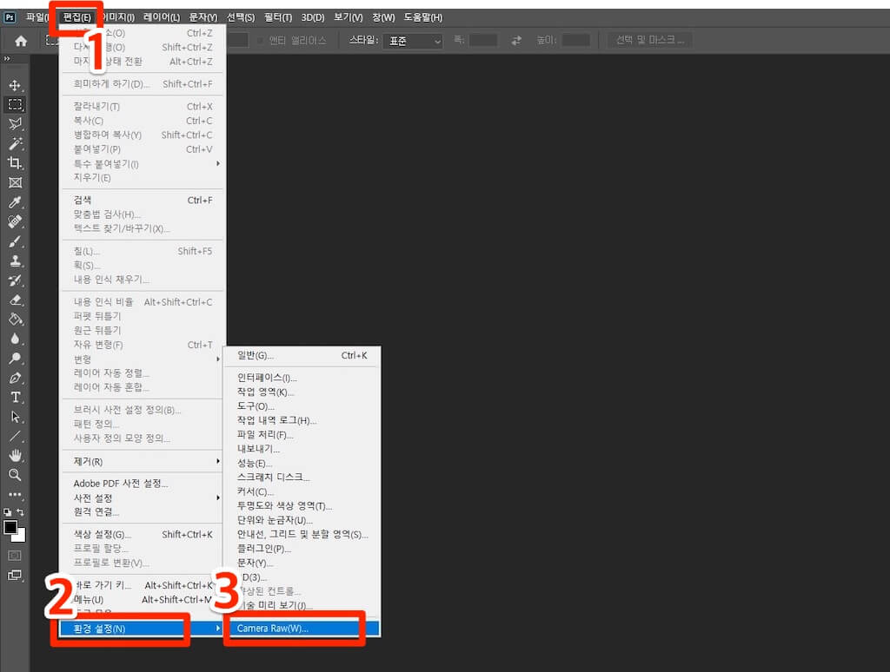The height and width of the screenshot is (672, 890).
Task: Select the Zoom tool
Action: tap(15, 475)
